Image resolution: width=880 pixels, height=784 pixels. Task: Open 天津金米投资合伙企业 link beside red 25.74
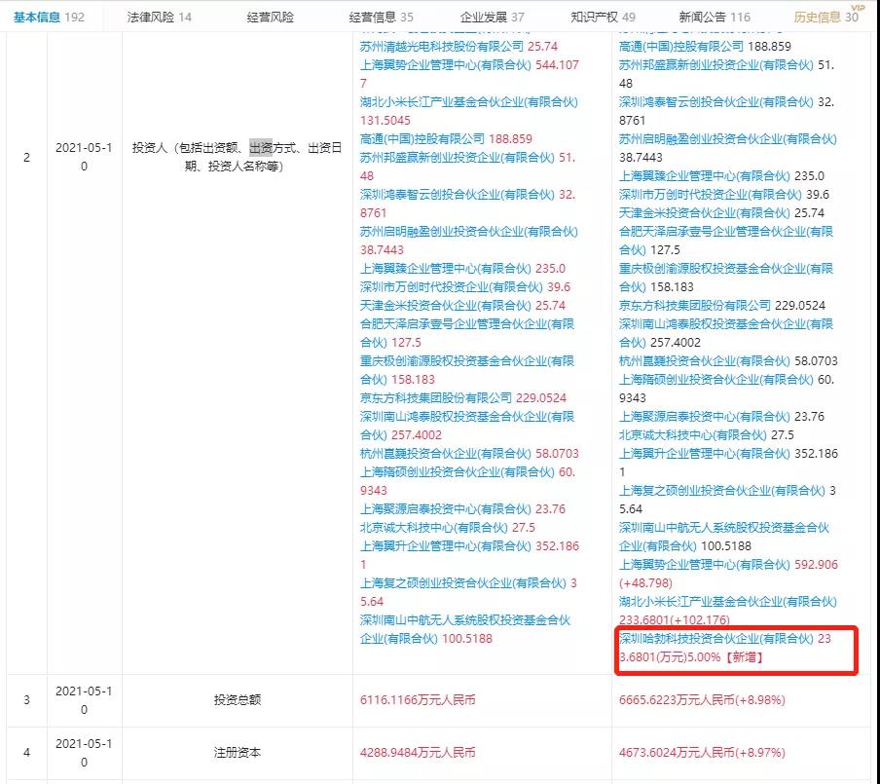click(x=445, y=306)
